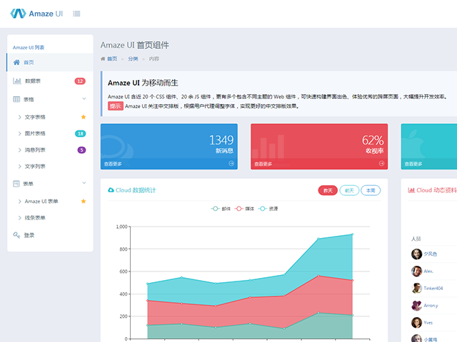Toggle 邮件 series in chart legend
Screen dimensions: 457x342
[x=221, y=209]
